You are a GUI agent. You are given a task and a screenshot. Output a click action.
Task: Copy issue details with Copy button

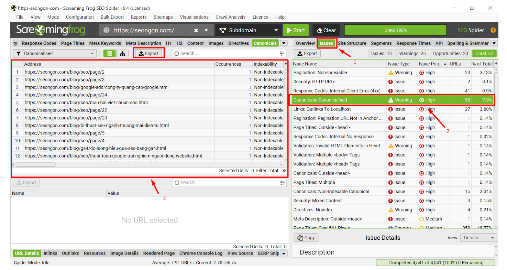click(x=306, y=238)
